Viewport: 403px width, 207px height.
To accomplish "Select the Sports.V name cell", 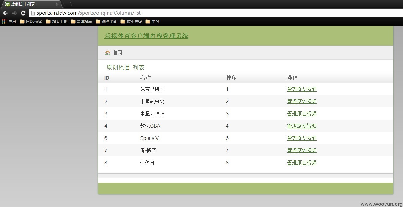I will (x=150, y=138).
